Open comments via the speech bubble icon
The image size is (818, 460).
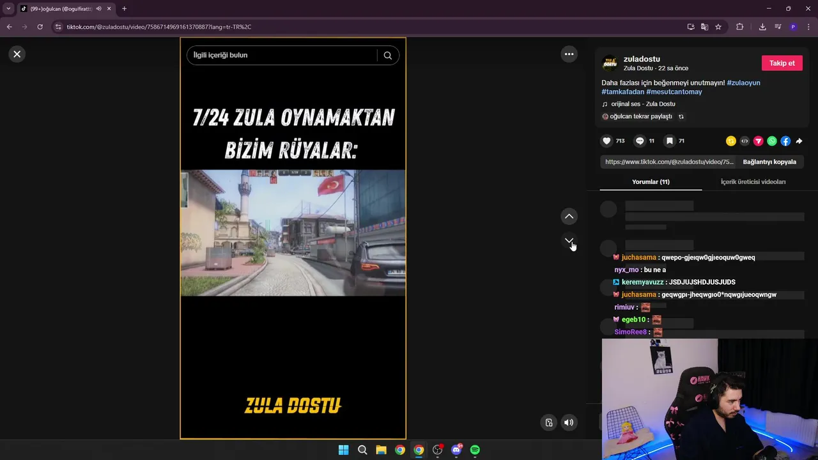click(x=640, y=141)
